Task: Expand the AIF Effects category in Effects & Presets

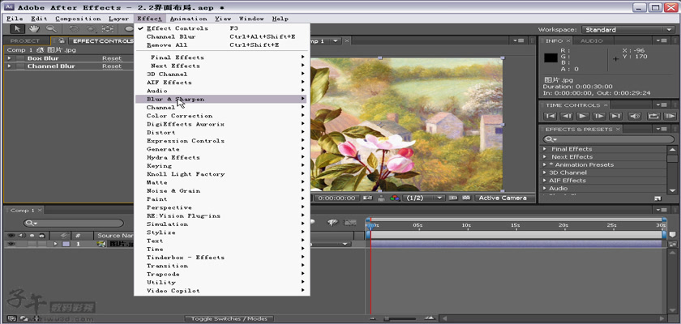Action: [x=545, y=181]
